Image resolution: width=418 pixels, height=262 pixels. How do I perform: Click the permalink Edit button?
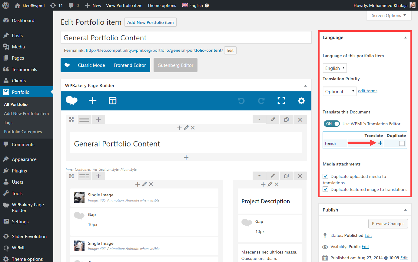click(x=230, y=51)
